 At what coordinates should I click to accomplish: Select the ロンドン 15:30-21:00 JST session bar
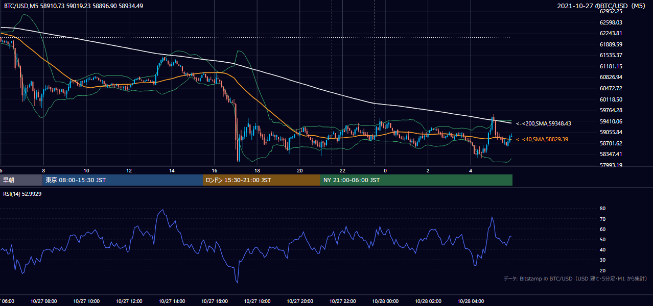[262, 180]
